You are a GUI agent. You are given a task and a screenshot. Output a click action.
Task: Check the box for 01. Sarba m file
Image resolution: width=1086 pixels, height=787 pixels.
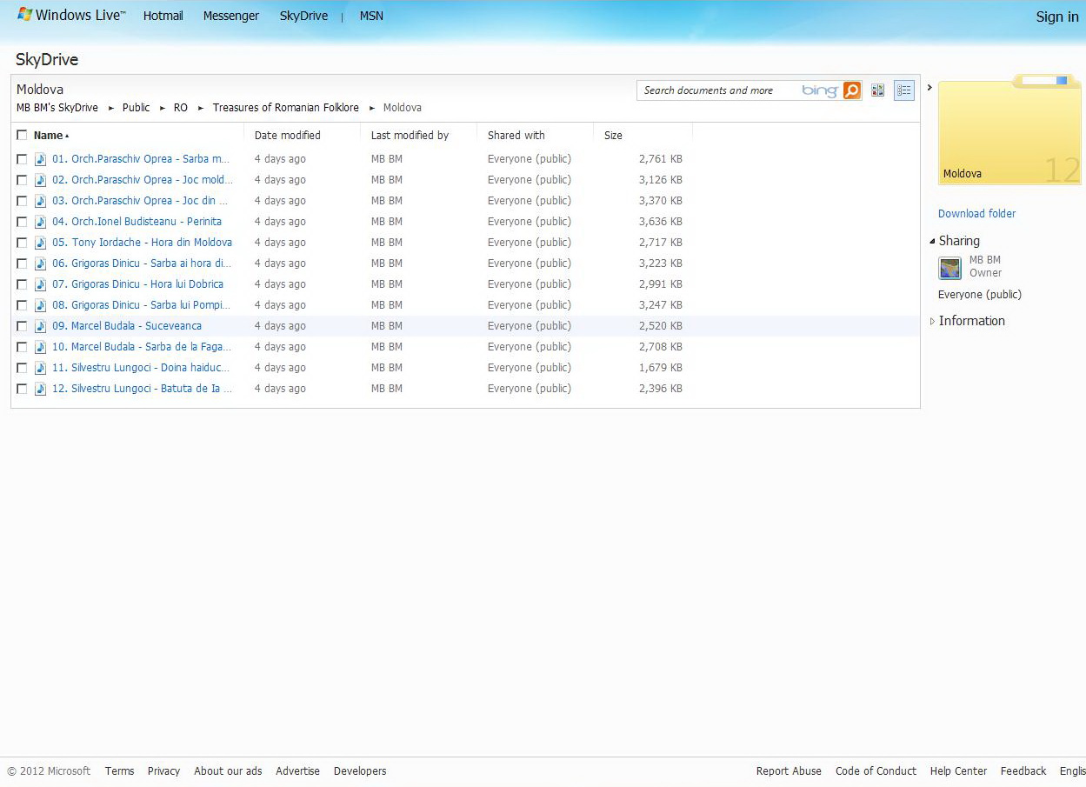[23, 159]
